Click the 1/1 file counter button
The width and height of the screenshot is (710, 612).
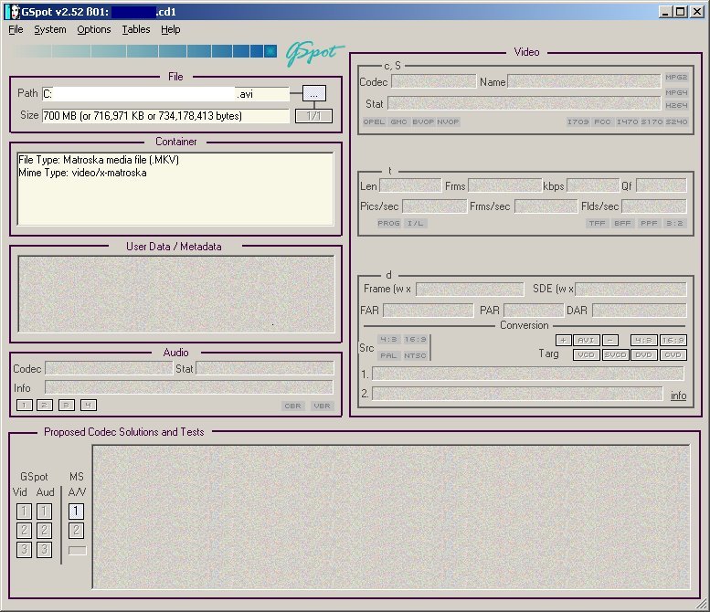pyautogui.click(x=313, y=116)
